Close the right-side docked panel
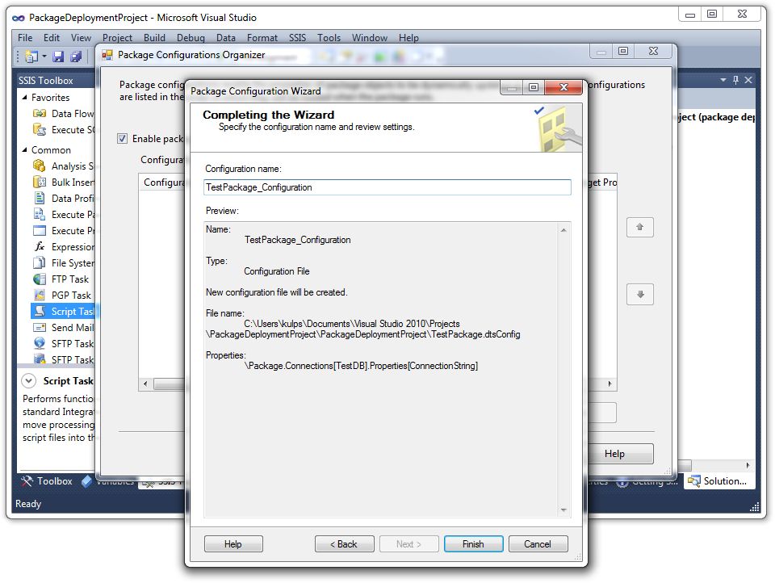The width and height of the screenshot is (775, 583). click(748, 80)
